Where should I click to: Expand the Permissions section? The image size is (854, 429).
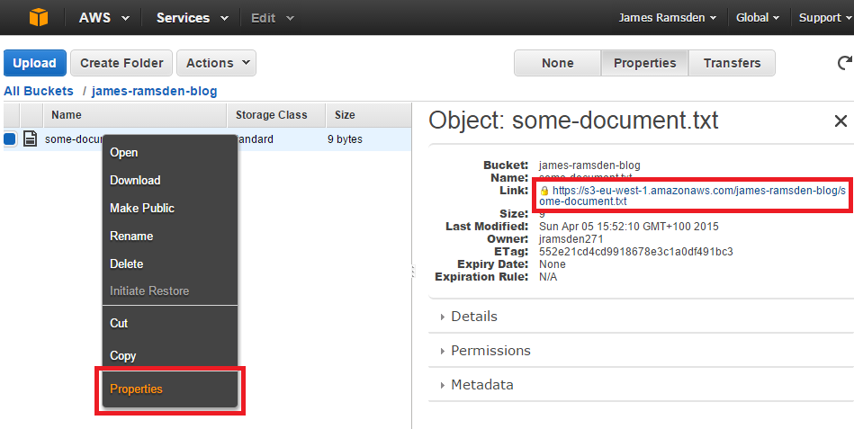pyautogui.click(x=485, y=351)
